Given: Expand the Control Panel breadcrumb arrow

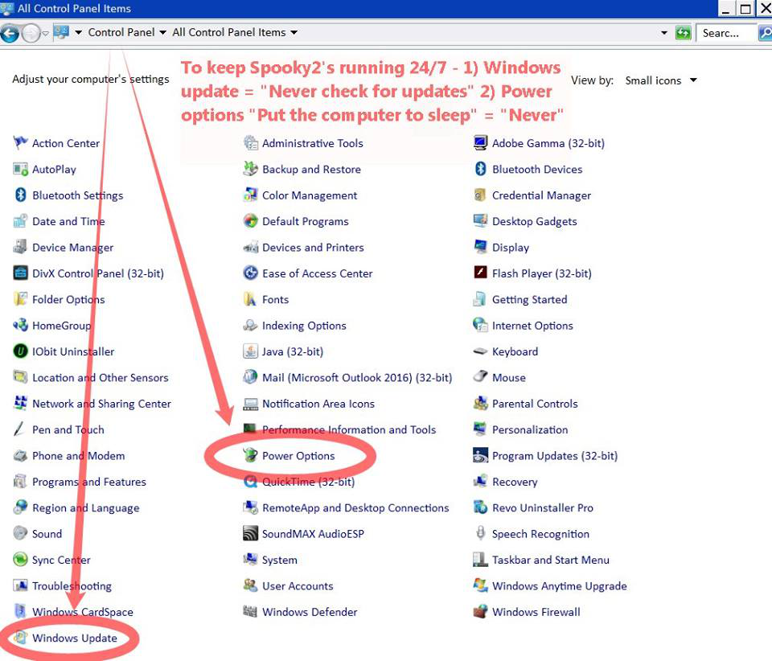Looking at the screenshot, I should pos(163,32).
